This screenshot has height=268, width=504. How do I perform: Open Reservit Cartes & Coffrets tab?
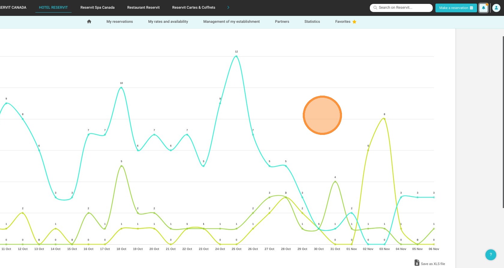tap(194, 7)
